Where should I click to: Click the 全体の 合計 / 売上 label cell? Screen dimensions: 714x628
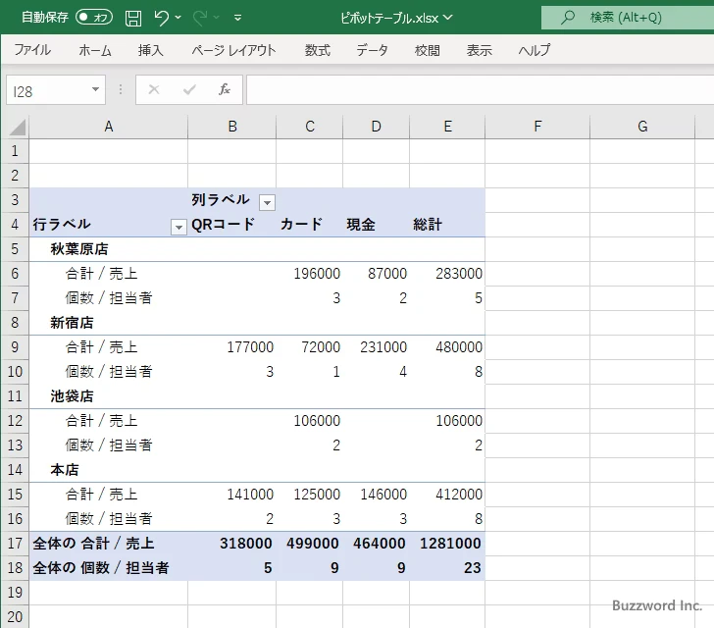click(x=108, y=544)
